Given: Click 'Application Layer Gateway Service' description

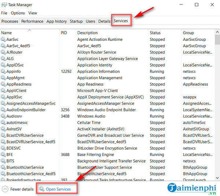Looking at the screenshot, I should 107,59.
